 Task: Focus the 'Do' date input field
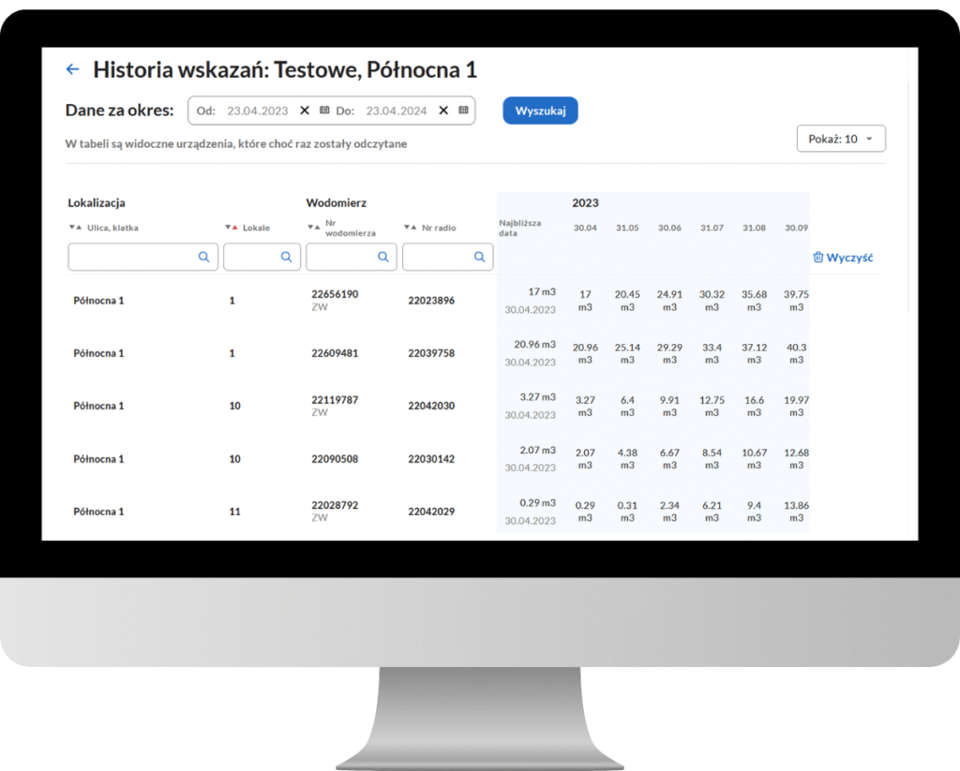[x=396, y=111]
